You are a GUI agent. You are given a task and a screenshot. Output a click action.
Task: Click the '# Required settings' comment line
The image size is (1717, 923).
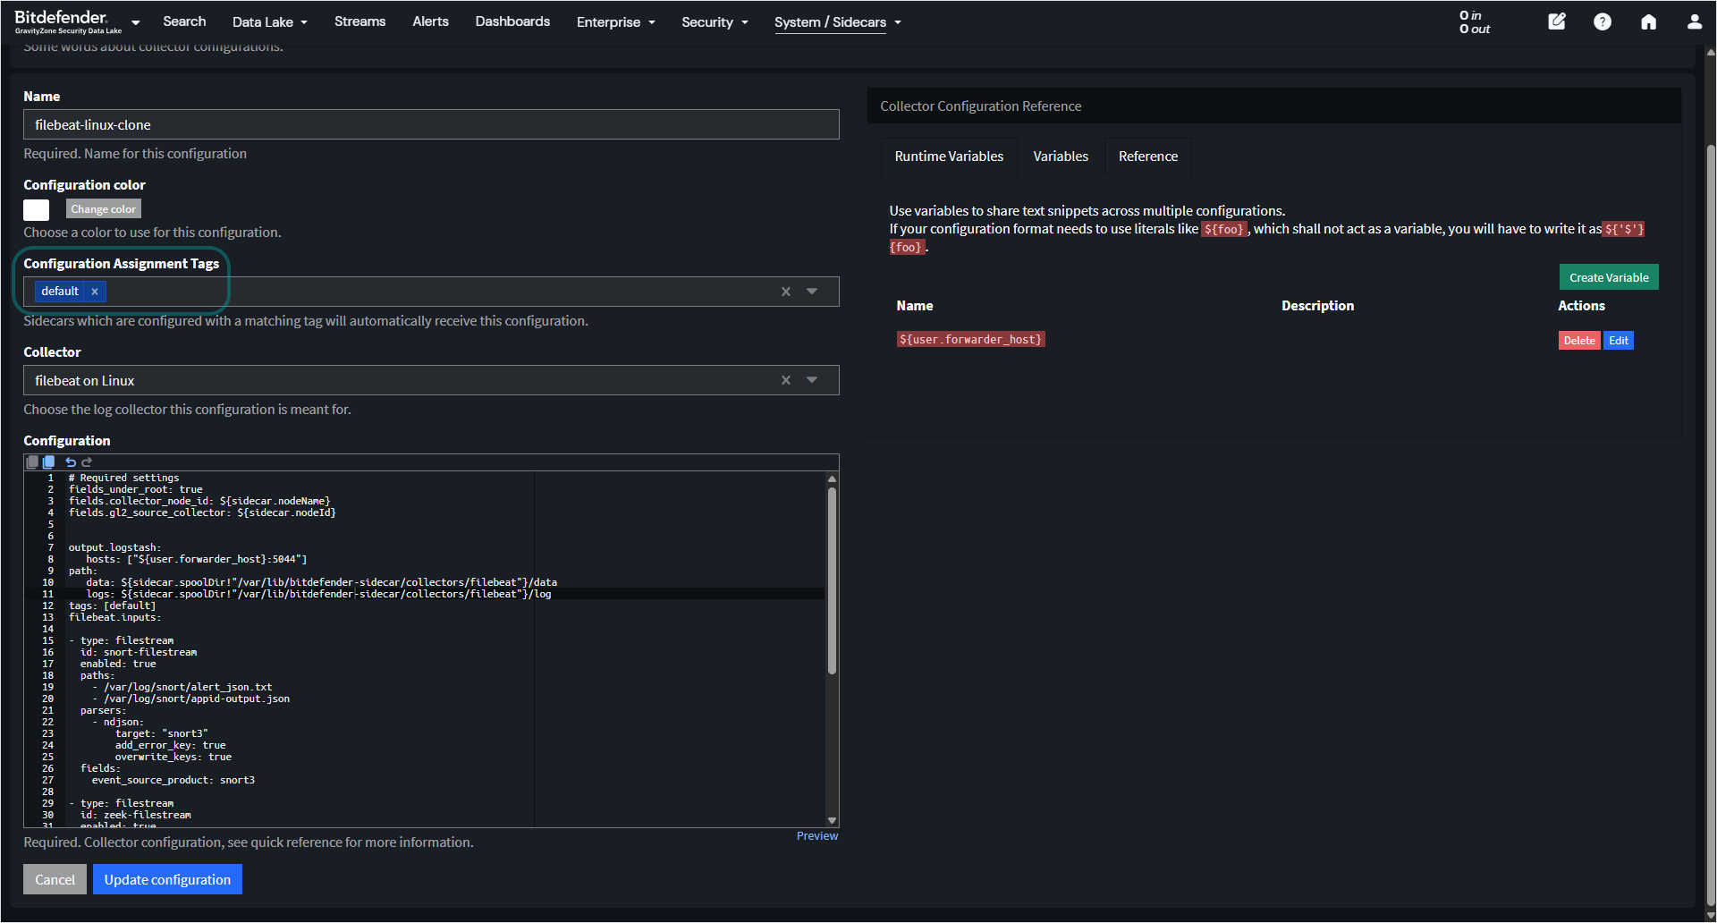click(123, 478)
